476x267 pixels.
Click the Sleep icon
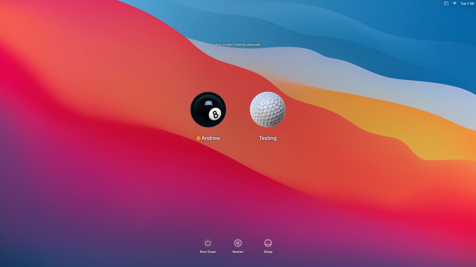[268, 243]
